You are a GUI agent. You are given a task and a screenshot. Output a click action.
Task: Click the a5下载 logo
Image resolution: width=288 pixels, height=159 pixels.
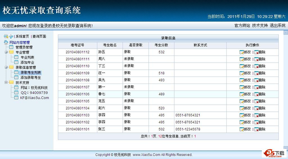point(274,154)
